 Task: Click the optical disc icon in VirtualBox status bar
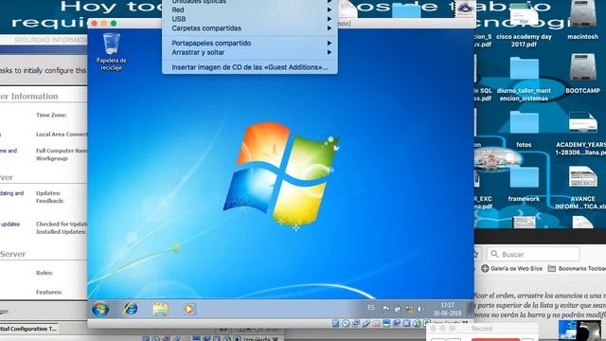[346, 323]
